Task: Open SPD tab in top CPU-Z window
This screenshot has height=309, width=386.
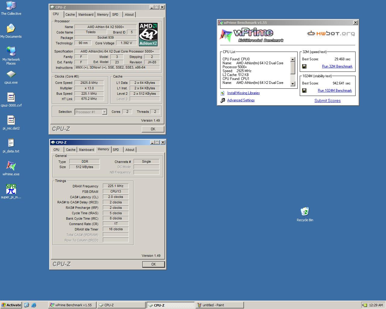Action: click(115, 14)
